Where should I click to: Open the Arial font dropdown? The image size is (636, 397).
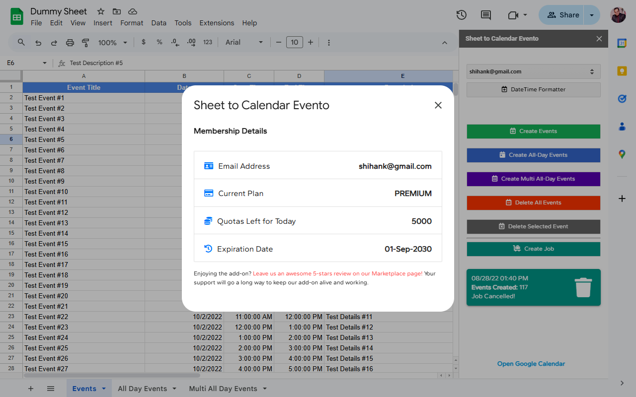244,43
